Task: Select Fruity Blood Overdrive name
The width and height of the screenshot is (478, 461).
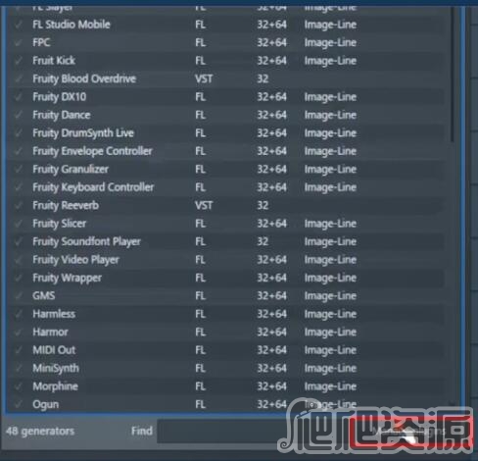Action: pos(84,78)
